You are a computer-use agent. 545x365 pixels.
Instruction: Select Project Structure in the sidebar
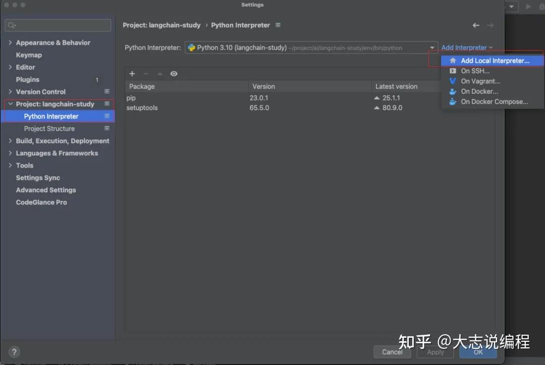pos(49,128)
